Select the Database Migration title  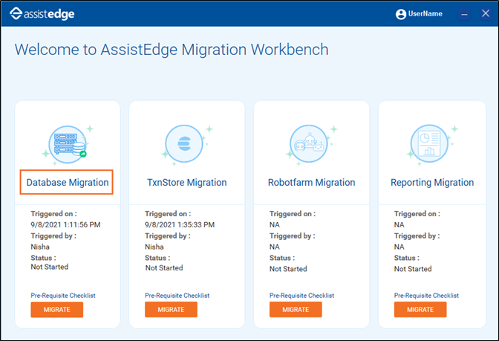(67, 183)
